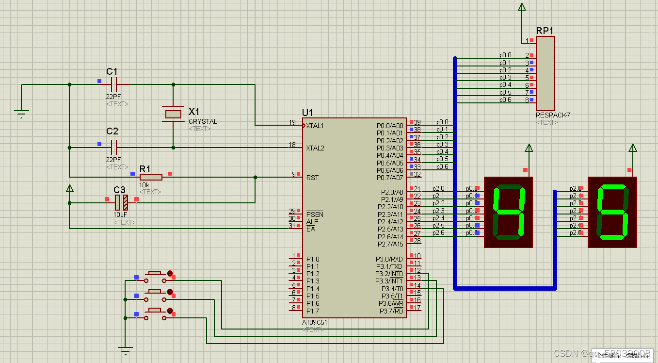The height and width of the screenshot is (363, 658).
Task: Click pin 1 of resistor pack RP1
Action: coord(530,43)
